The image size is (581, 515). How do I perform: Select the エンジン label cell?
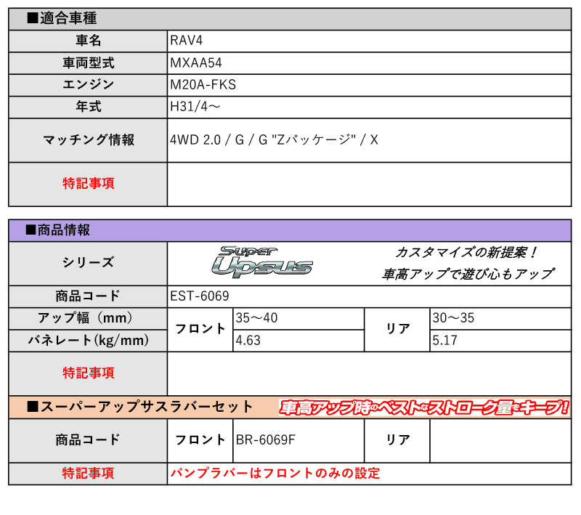(88, 85)
